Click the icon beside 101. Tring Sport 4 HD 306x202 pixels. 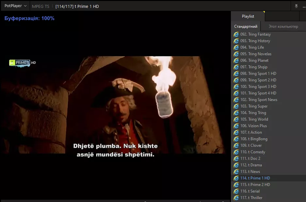tap(236, 93)
